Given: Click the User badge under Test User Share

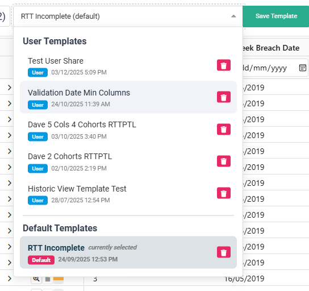Looking at the screenshot, I should click(37, 73).
